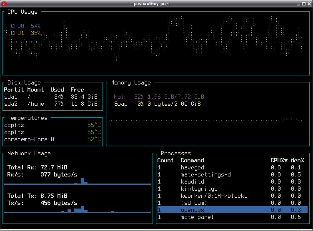313x231 pixels.
Task: Select the kworker/0:1H-kblockd process
Action: point(233,196)
